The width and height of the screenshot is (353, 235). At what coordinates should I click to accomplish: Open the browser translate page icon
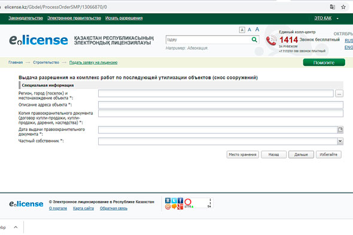coord(332,7)
